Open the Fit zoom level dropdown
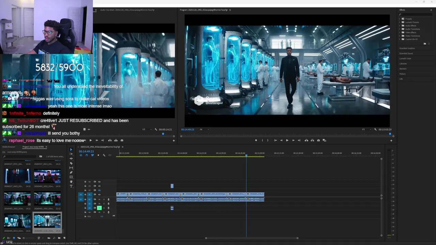 click(204, 129)
